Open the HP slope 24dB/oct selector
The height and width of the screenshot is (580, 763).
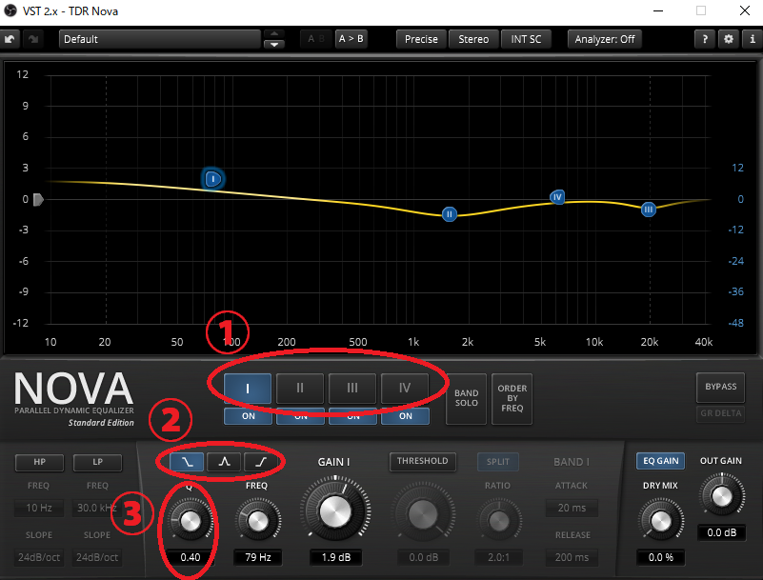point(39,557)
